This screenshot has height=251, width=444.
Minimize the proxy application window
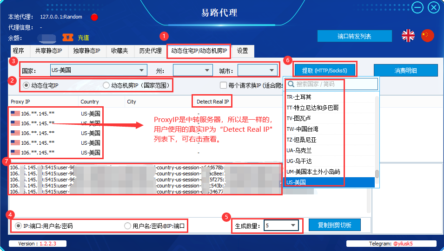point(417,7)
